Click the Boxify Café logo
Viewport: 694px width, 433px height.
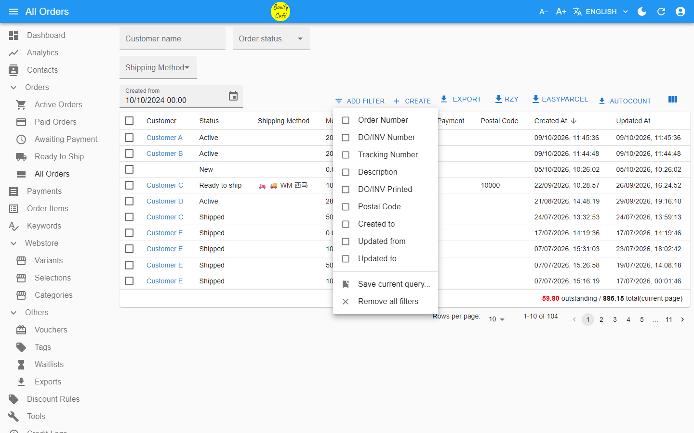click(280, 12)
